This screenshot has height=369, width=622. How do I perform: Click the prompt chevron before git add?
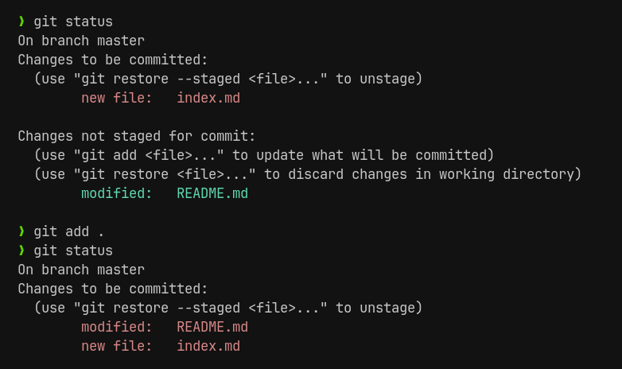(21, 231)
